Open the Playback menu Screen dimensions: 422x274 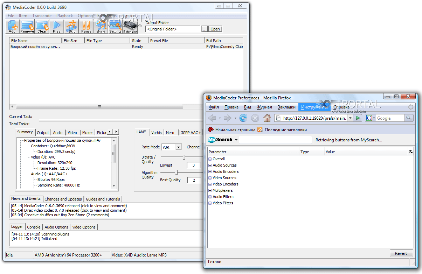[65, 16]
